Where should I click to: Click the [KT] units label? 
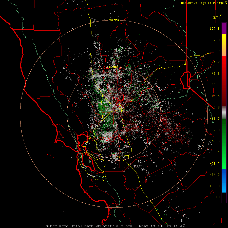coord(216,17)
